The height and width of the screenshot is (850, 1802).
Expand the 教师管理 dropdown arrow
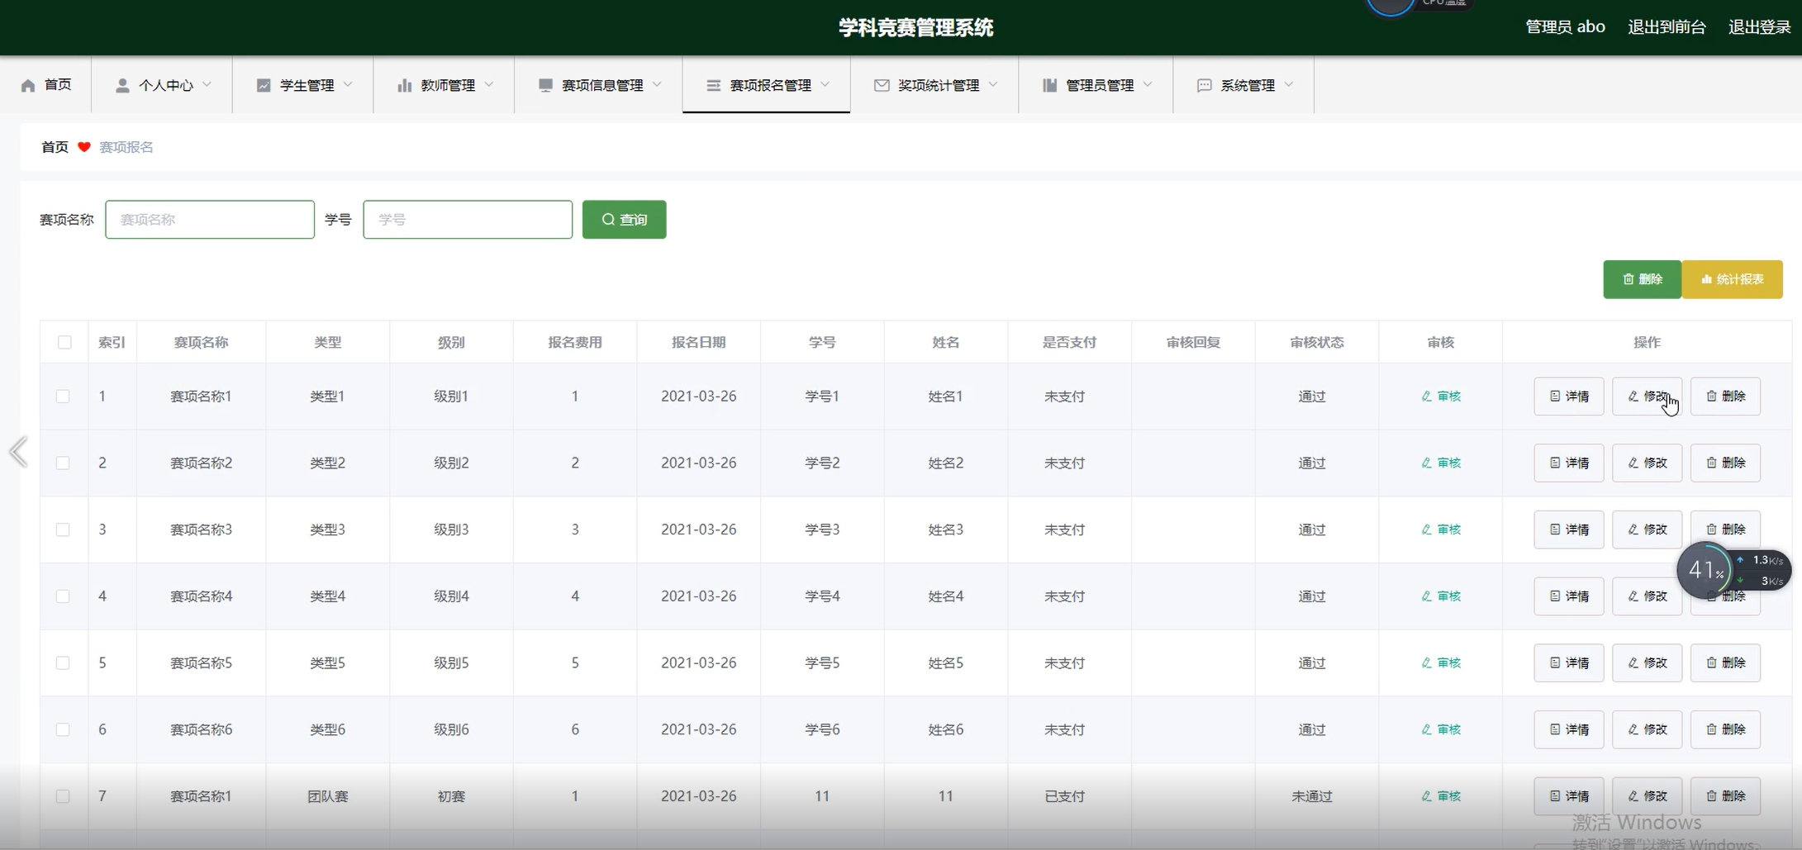[489, 84]
